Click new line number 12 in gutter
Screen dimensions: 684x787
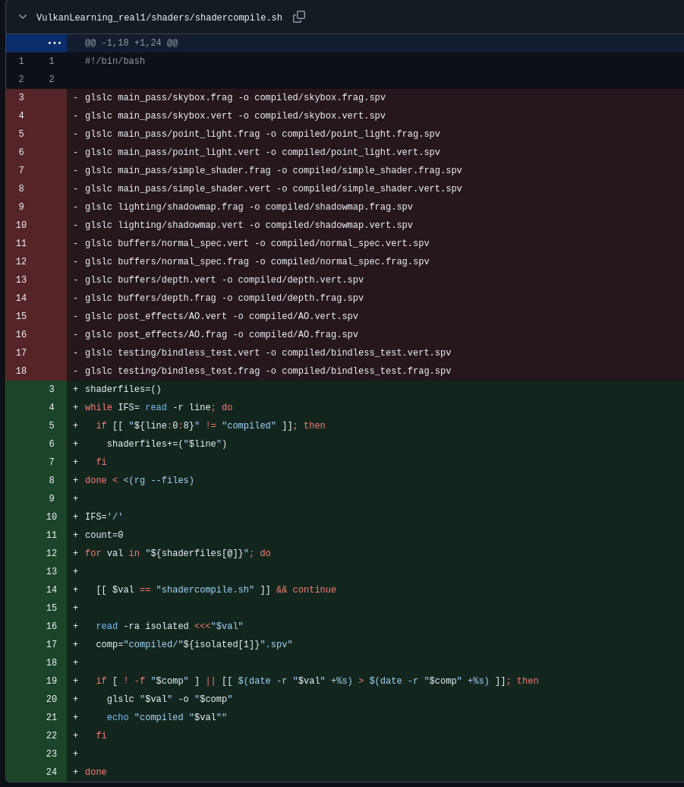(x=51, y=553)
